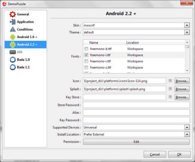Screen dimensions: 195x162
Task: Open the Key Store variable dropdown arrow
Action: pos(170,97)
